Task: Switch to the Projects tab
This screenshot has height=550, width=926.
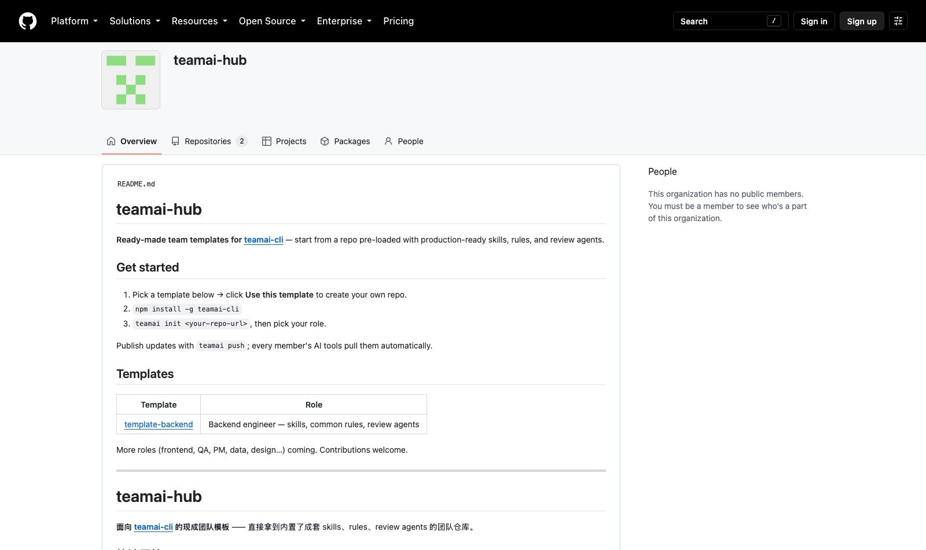Action: click(x=284, y=141)
